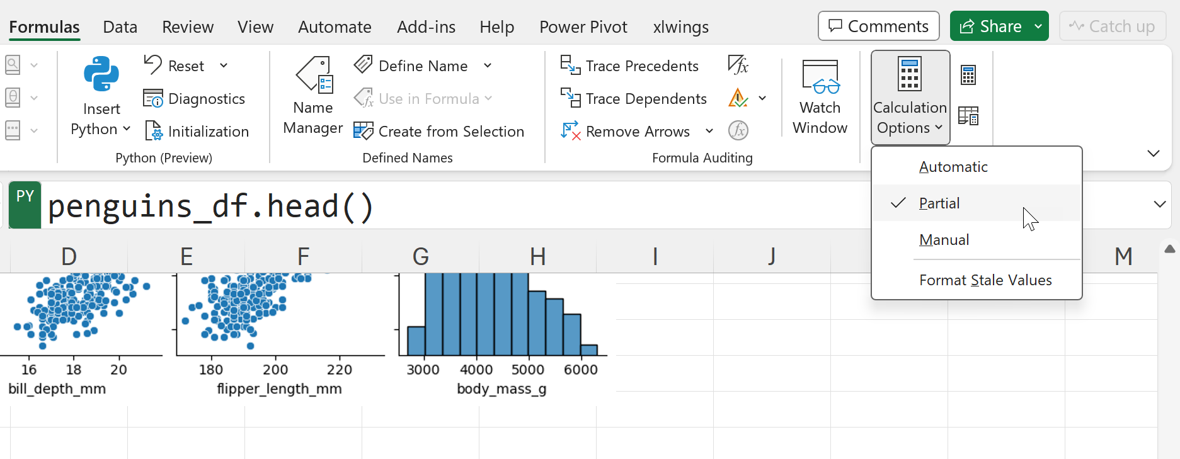Click the Error Checking icon
1180x459 pixels.
pyautogui.click(x=738, y=98)
